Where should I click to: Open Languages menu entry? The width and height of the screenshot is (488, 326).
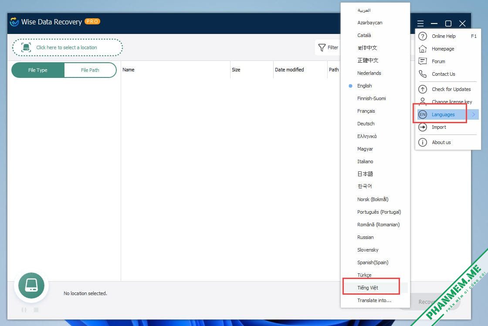point(448,114)
